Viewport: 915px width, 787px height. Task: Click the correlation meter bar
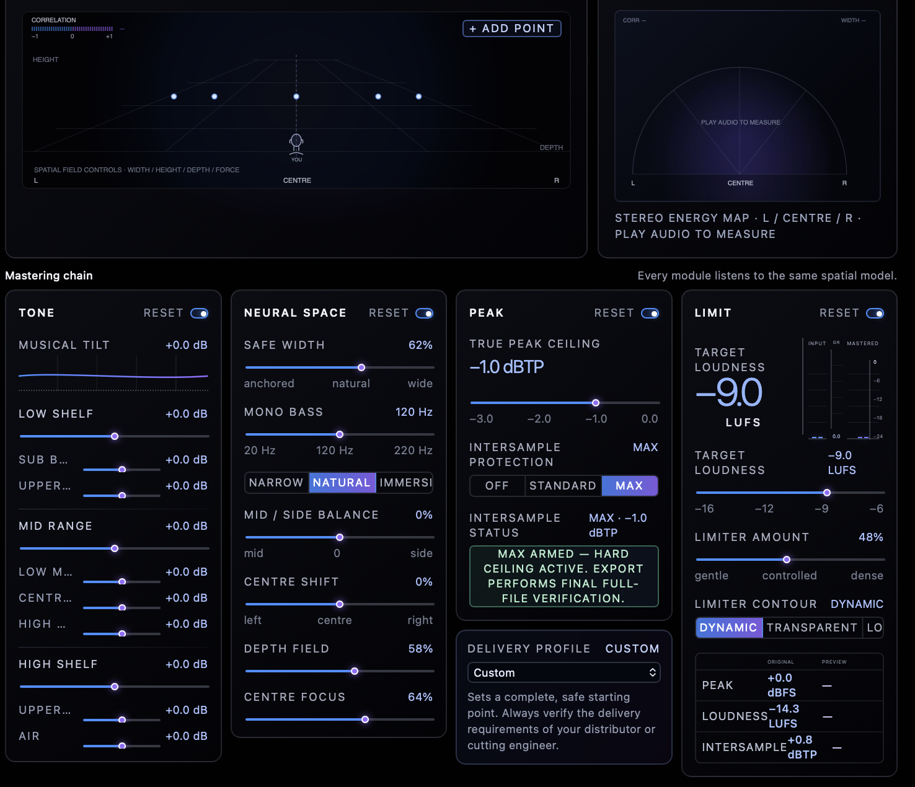pyautogui.click(x=73, y=29)
